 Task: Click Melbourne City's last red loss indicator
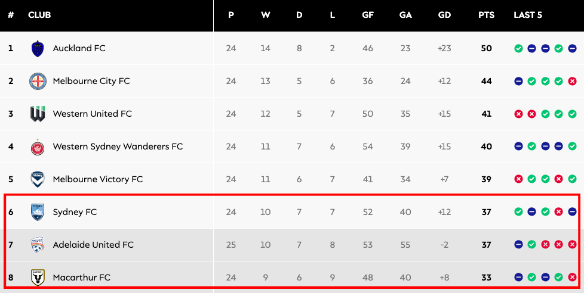pyautogui.click(x=572, y=81)
